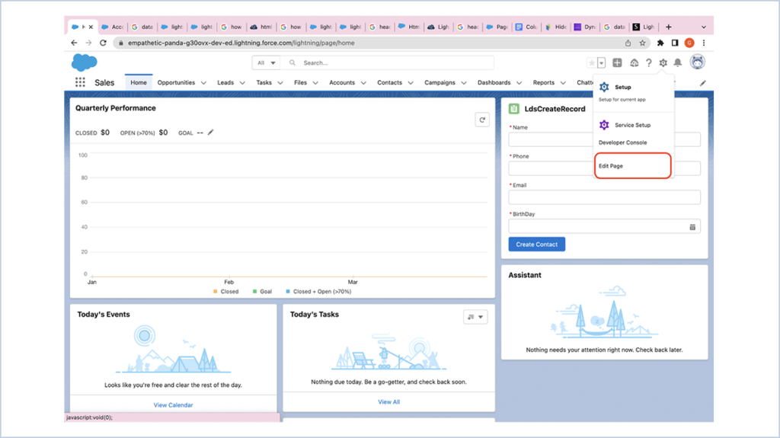
Task: Open browser extensions puzzle icon
Action: (660, 43)
